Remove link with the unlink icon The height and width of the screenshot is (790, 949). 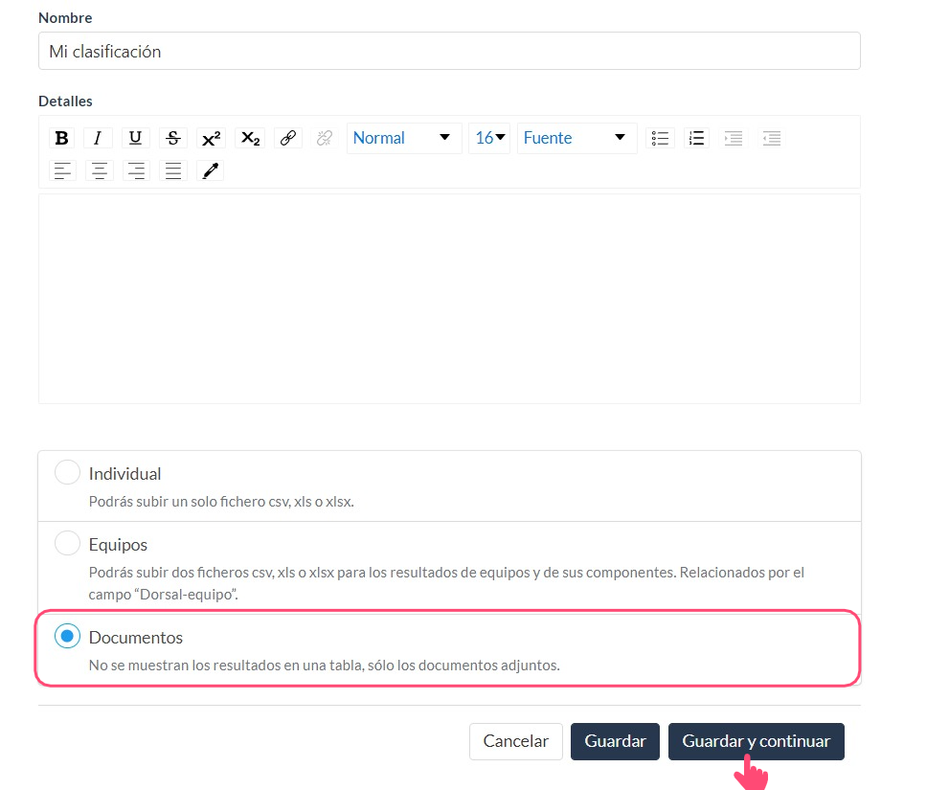click(x=325, y=138)
